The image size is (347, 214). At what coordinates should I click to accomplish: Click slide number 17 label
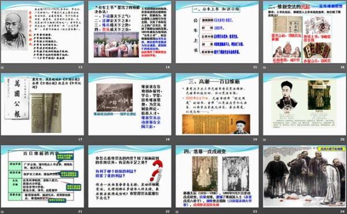80,139
